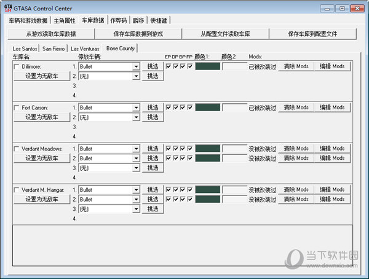Open Verdant M. Hangar slot 3 vehicle dropdown
This screenshot has width=369, height=279.
(x=136, y=209)
